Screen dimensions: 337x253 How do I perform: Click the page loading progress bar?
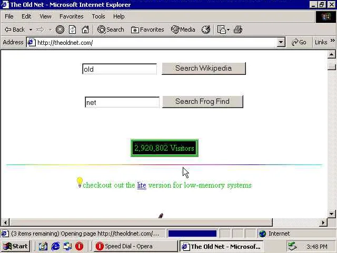click(192, 233)
